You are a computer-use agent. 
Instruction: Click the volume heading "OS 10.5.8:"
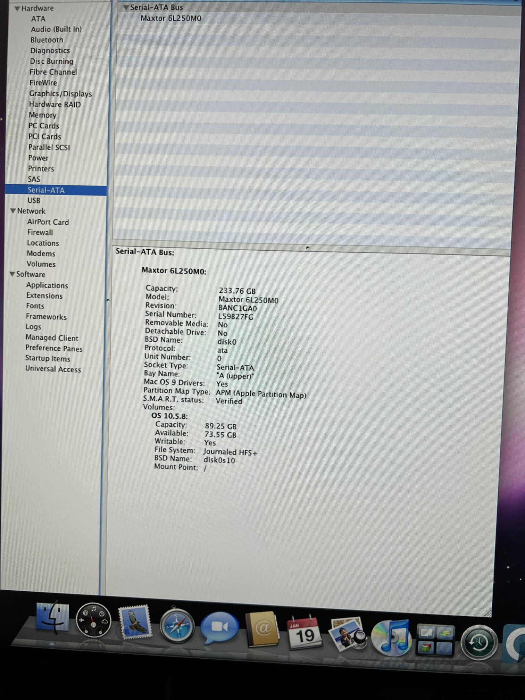(169, 416)
